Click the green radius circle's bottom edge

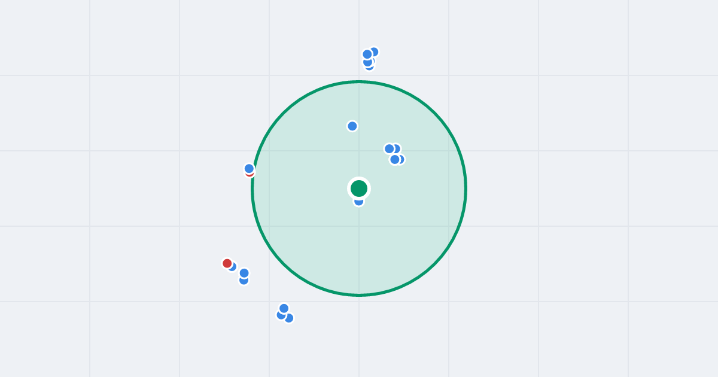point(359,295)
